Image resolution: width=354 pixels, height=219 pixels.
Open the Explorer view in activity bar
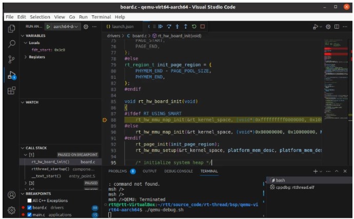click(x=11, y=29)
